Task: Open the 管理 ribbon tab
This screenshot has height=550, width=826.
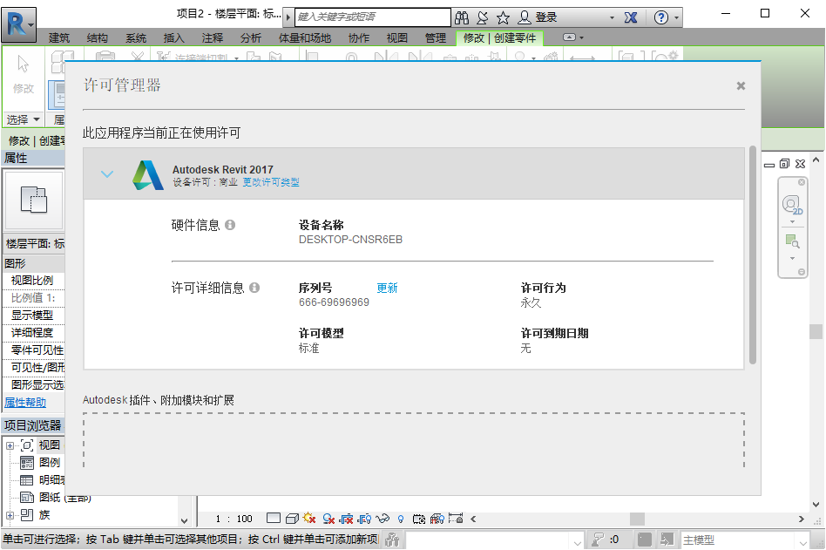Action: 436,38
